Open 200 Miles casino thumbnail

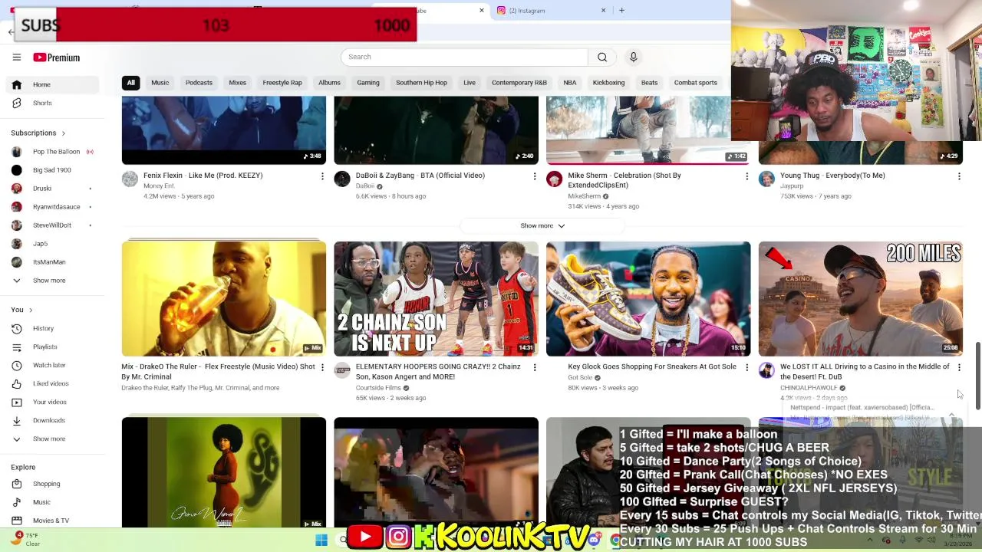tap(860, 299)
